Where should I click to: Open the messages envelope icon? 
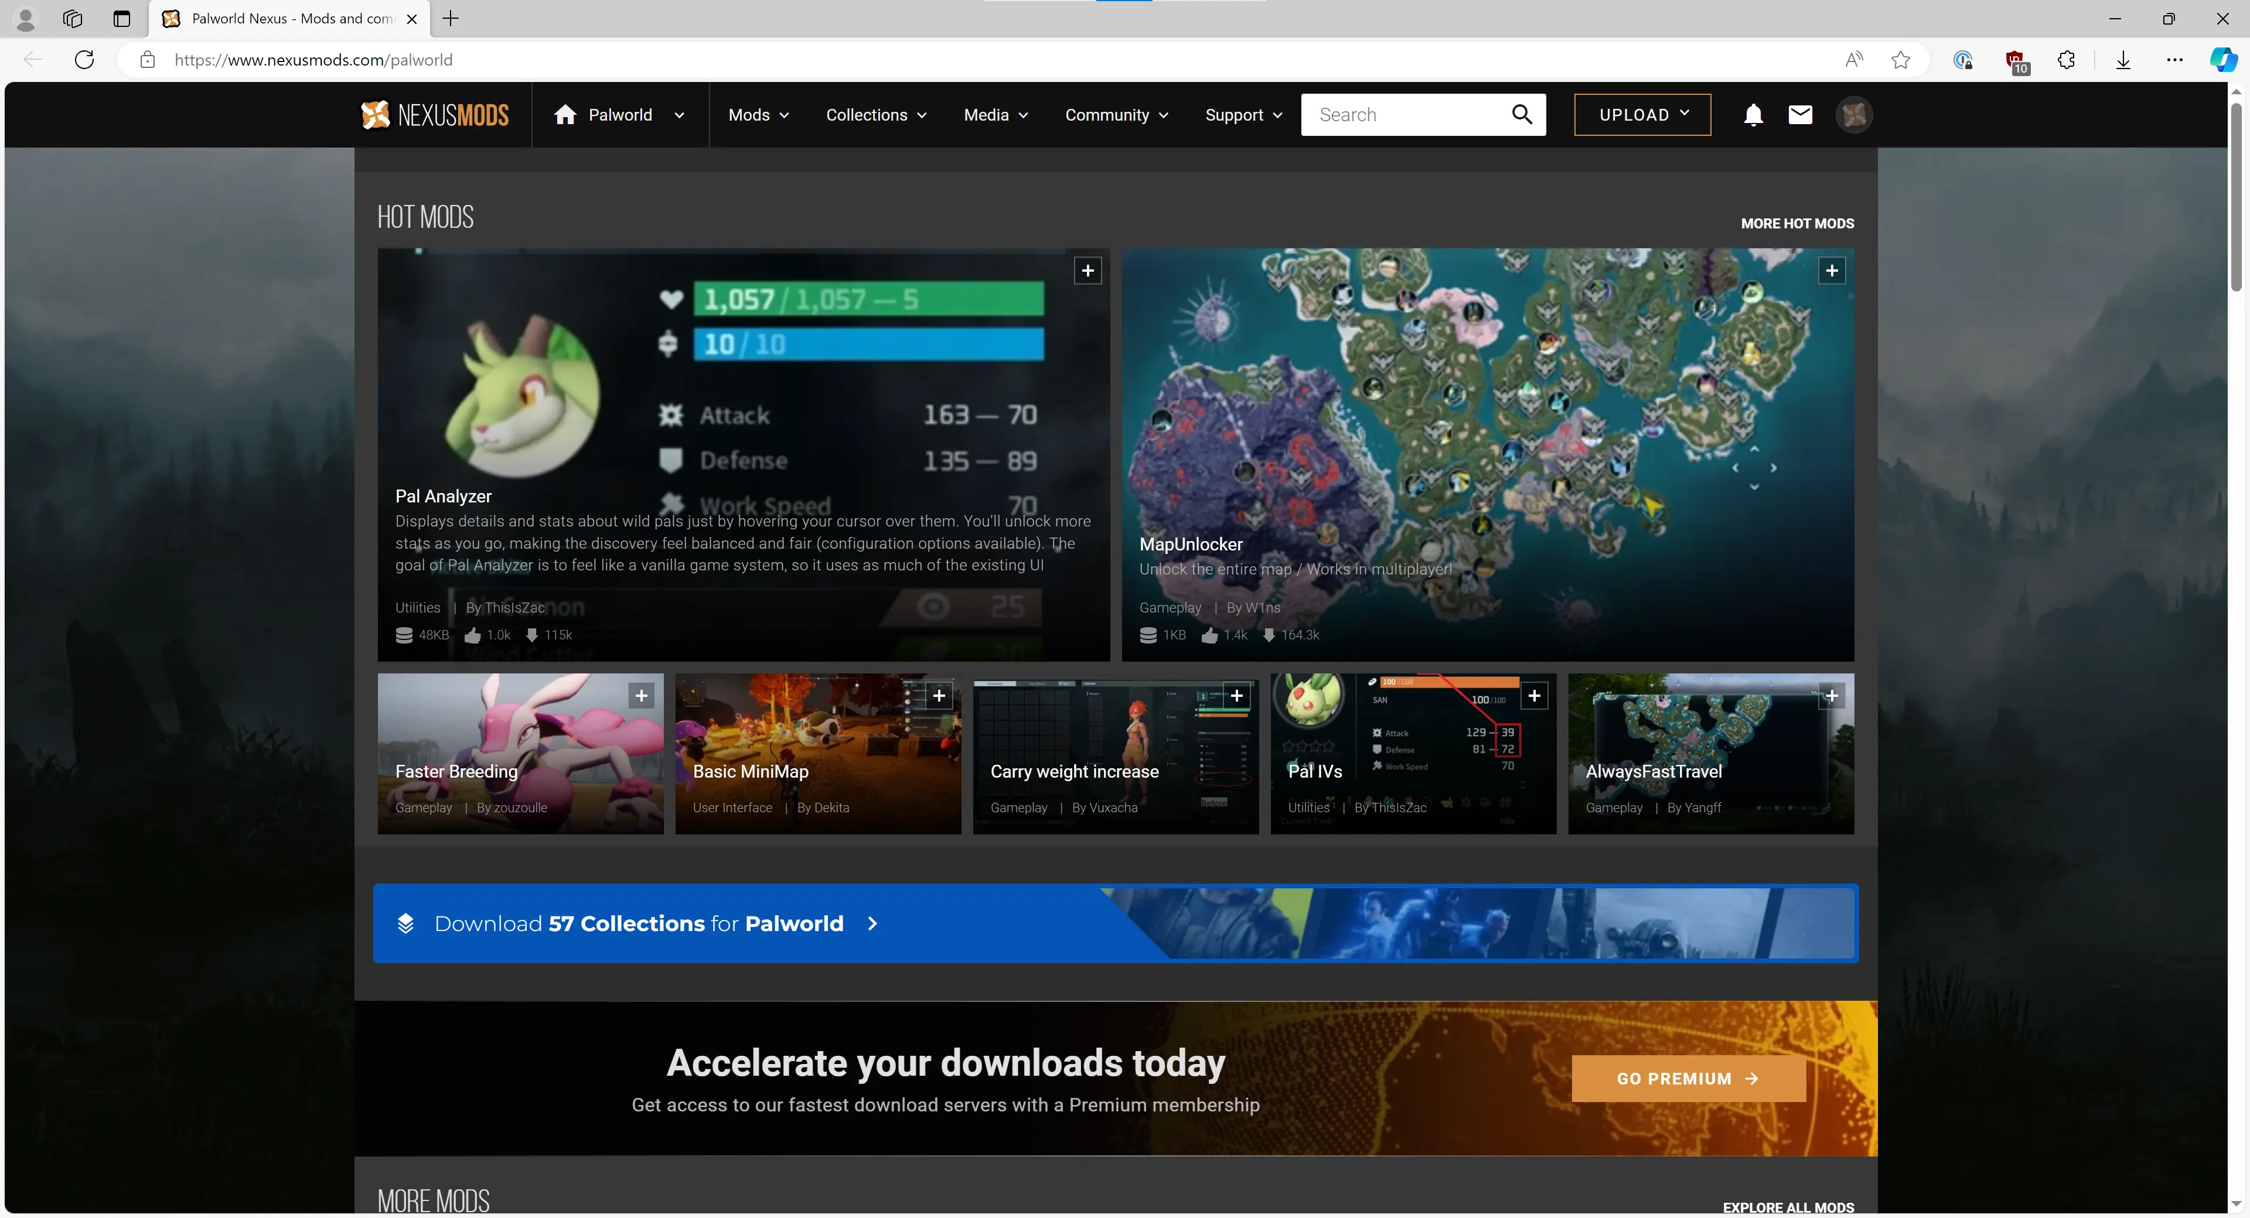(x=1800, y=114)
